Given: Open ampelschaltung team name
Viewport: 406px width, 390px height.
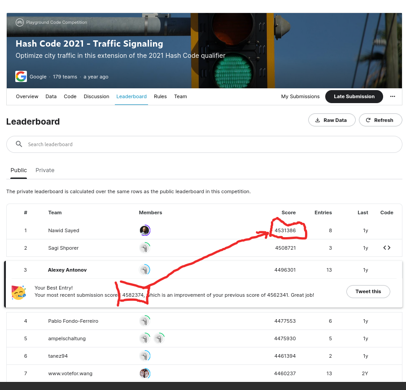Looking at the screenshot, I should tap(67, 338).
